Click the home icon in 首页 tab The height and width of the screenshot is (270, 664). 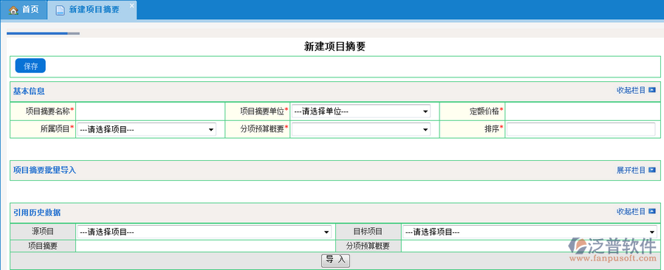coord(13,10)
